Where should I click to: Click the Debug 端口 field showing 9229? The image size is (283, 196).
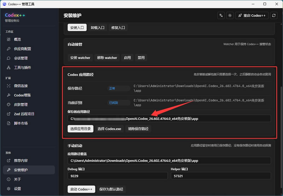pyautogui.click(x=117, y=176)
